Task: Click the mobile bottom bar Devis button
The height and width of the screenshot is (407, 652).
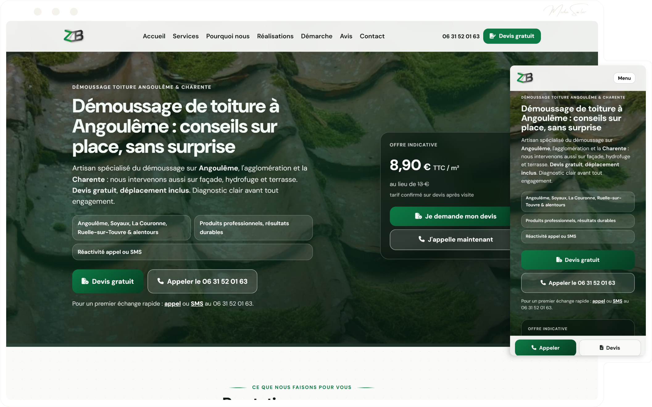Action: (x=610, y=348)
